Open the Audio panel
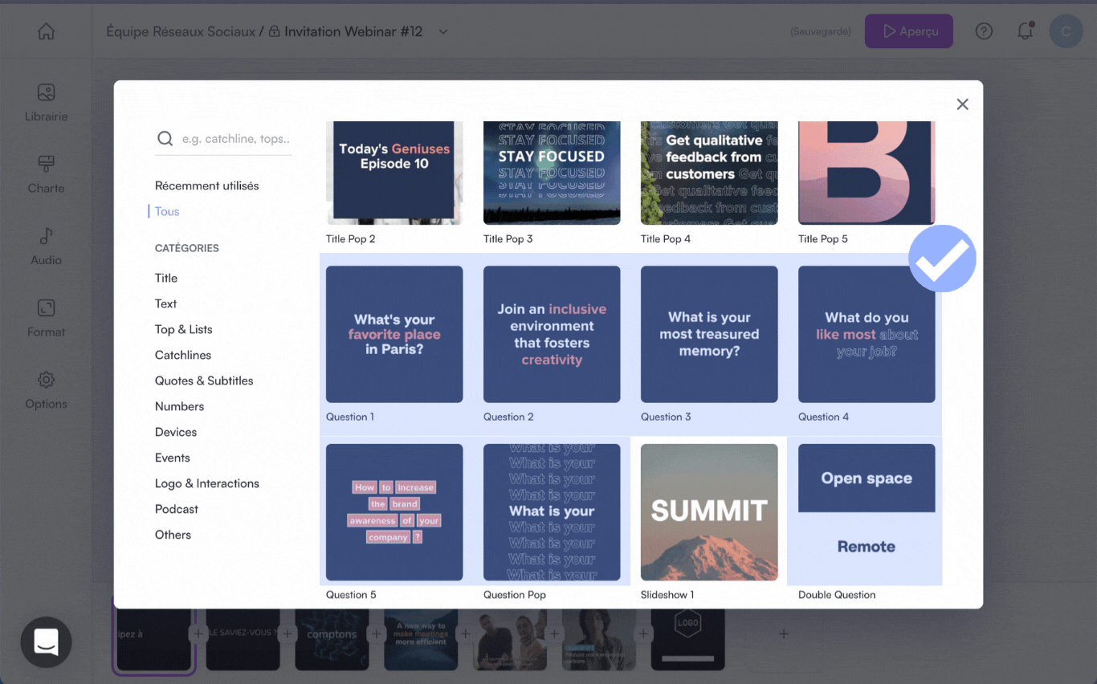 (x=46, y=246)
